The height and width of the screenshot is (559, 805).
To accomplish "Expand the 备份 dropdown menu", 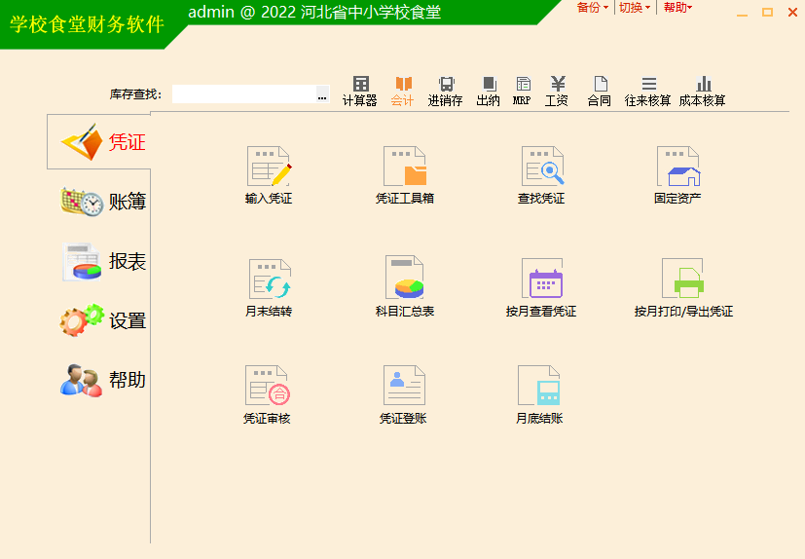I will [x=592, y=8].
